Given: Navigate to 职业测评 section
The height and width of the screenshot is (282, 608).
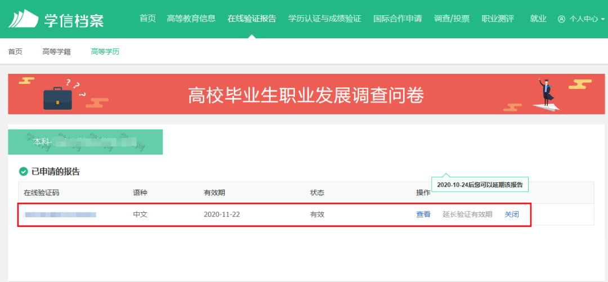Looking at the screenshot, I should pos(498,19).
